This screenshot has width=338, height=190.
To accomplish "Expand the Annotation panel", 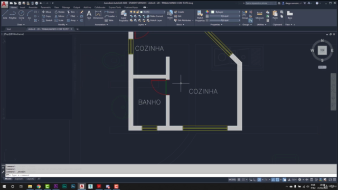I will [x=101, y=25].
